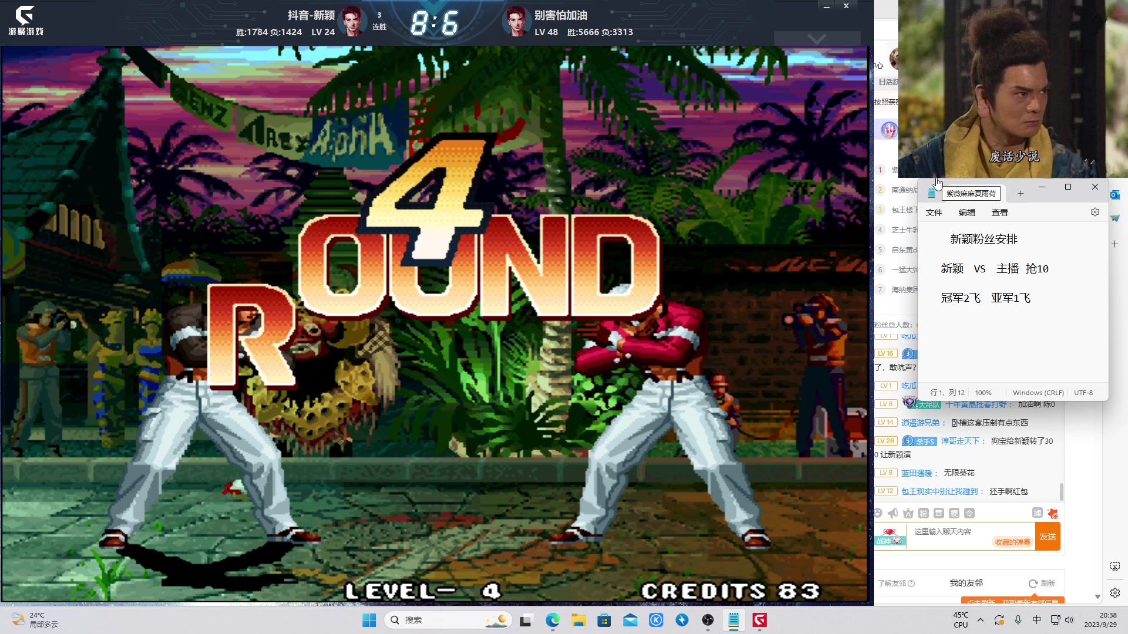Open 收藏的弹幕 saved messages
Image resolution: width=1128 pixels, height=634 pixels.
click(x=1012, y=542)
